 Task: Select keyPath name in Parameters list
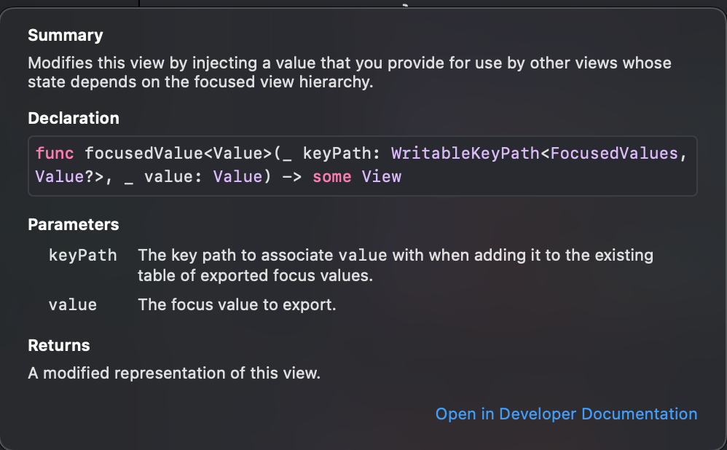tap(83, 256)
